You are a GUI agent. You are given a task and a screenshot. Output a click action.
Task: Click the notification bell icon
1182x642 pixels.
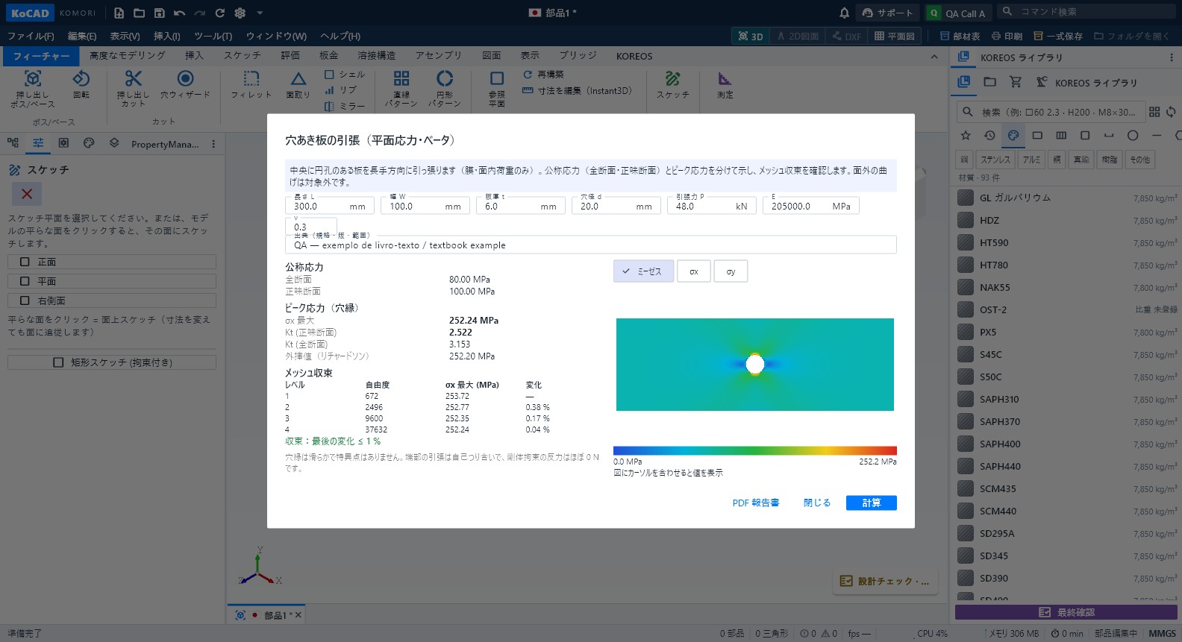(844, 13)
